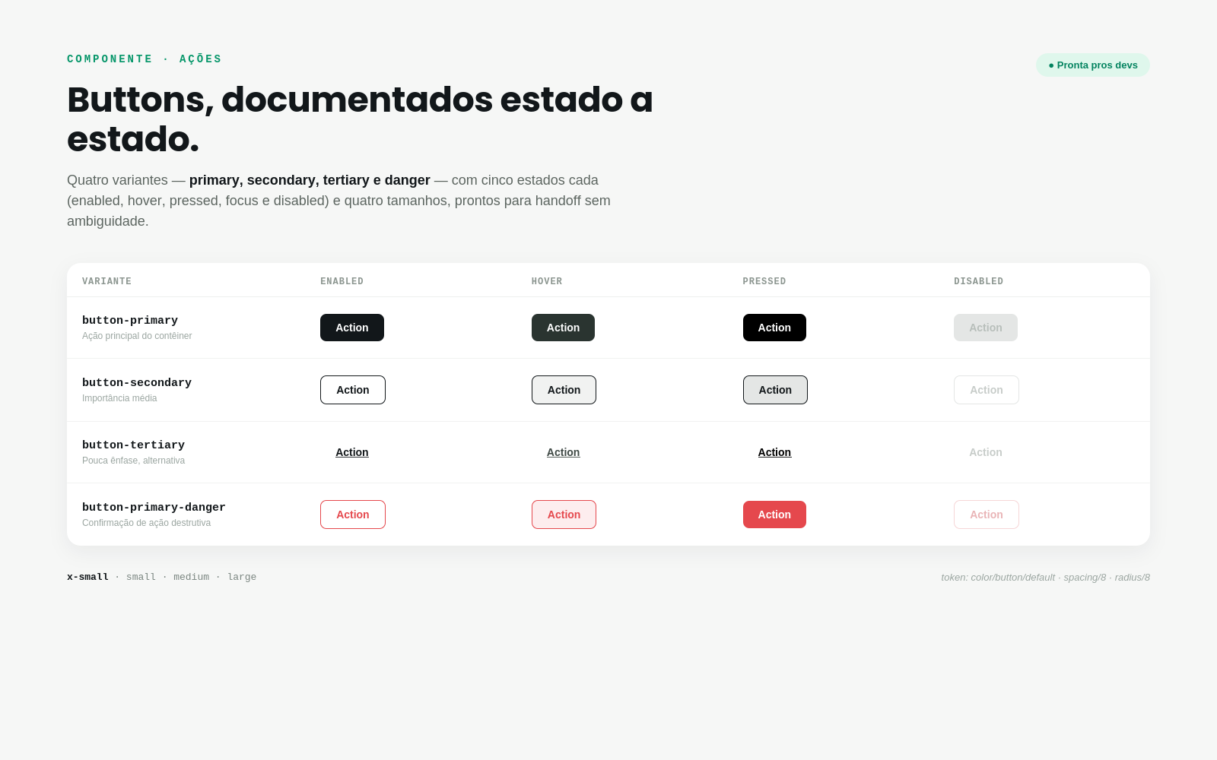This screenshot has height=760, width=1217.
Task: Click the button-tertiary variant name
Action: 133,445
